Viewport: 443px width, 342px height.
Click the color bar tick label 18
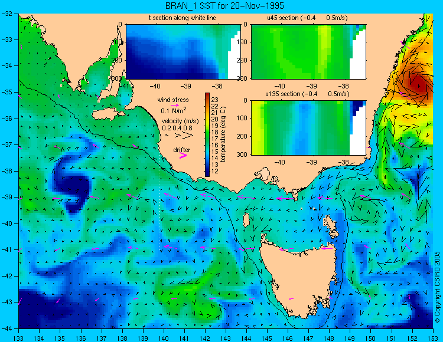pos(215,132)
